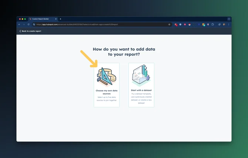
Task: Click the ruler and hammer illustration
Action: (x=107, y=76)
